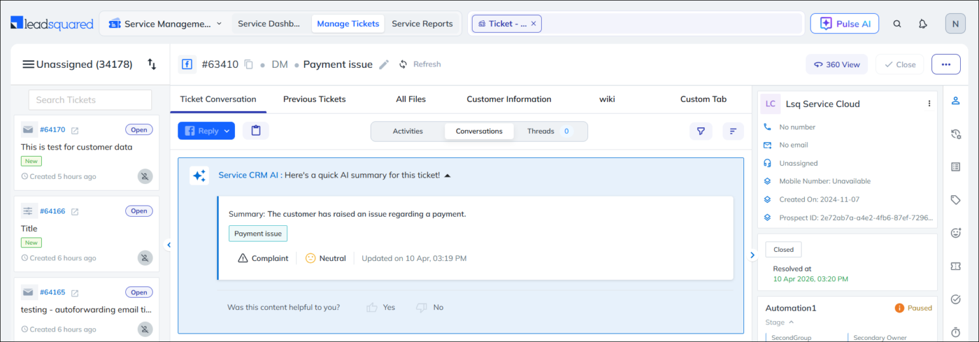The image size is (979, 342).
Task: Open the wiki tab
Action: coord(607,99)
